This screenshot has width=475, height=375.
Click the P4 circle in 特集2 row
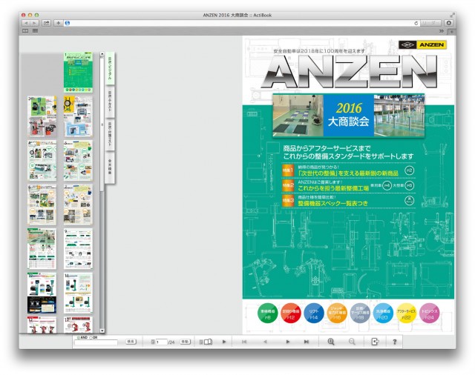point(387,185)
